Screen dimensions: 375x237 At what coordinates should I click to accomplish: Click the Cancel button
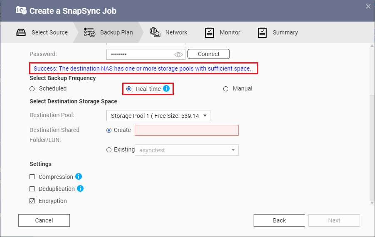coord(44,220)
